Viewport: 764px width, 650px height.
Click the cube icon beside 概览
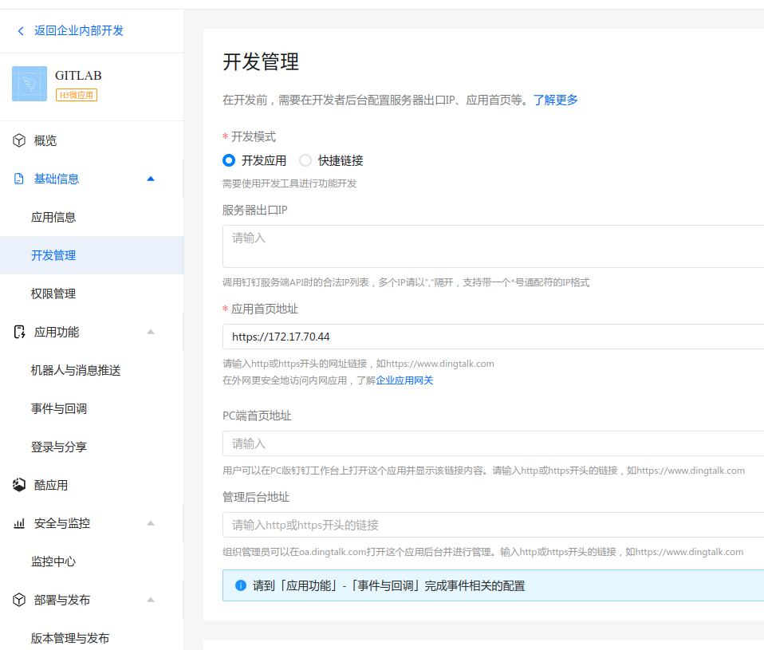[19, 140]
